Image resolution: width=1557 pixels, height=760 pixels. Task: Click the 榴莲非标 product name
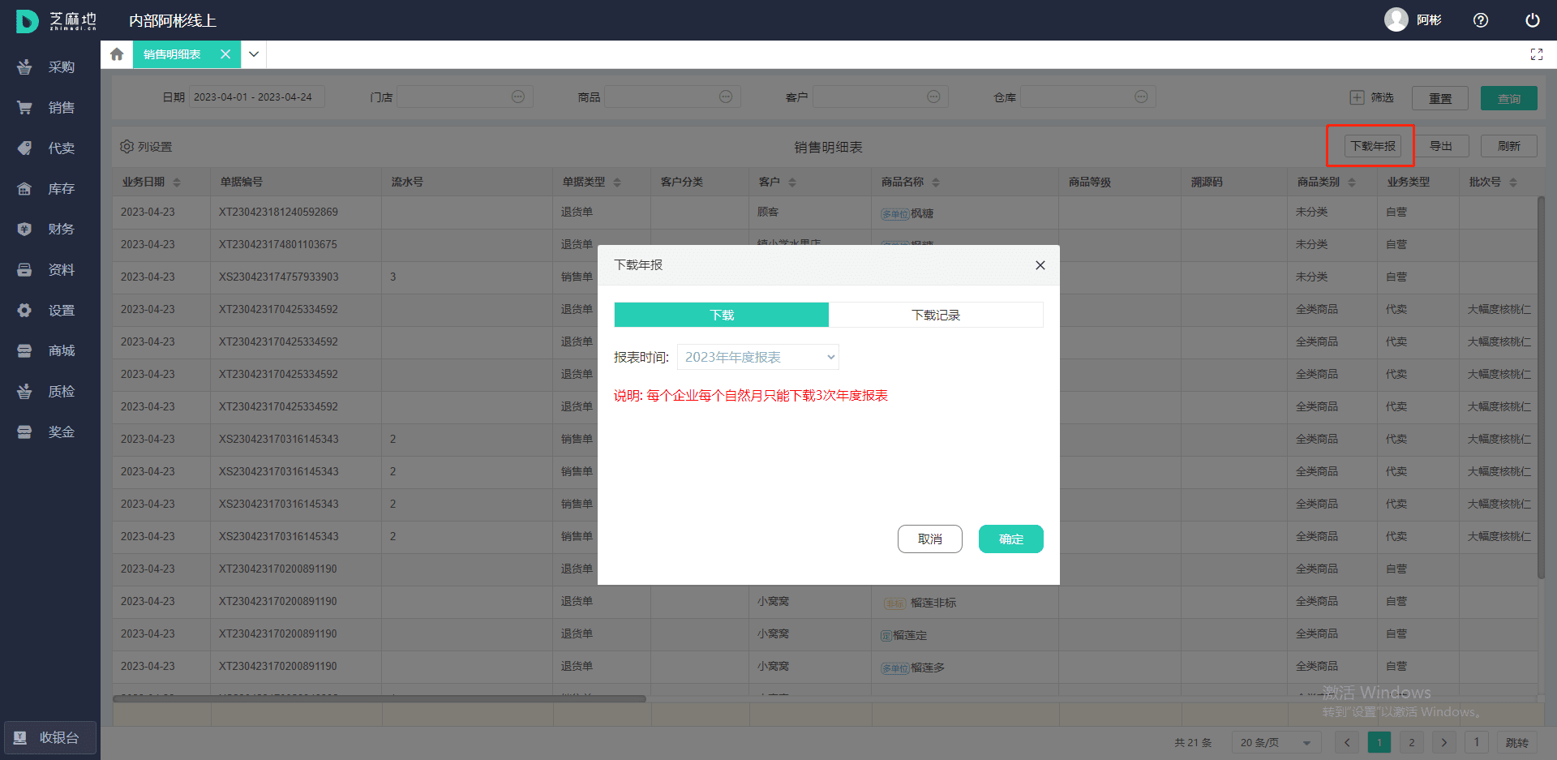click(933, 603)
